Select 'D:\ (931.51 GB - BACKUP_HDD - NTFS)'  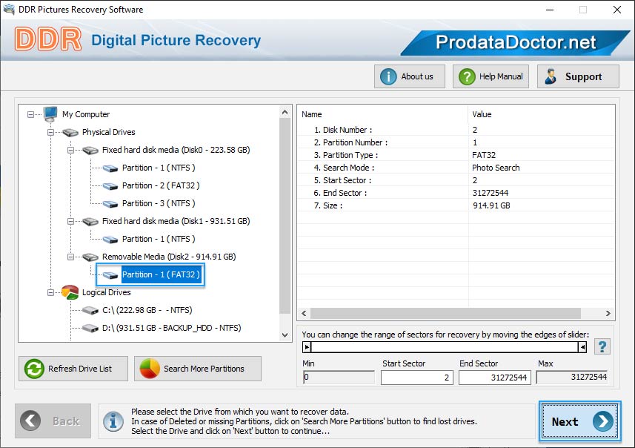pos(171,328)
